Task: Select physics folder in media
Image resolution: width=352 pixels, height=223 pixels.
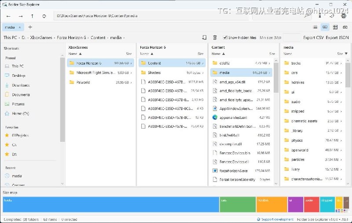Action: 313,140
